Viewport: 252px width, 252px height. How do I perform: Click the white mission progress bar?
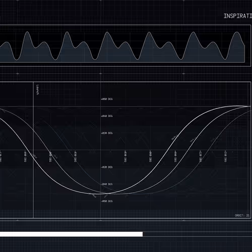[71, 234]
